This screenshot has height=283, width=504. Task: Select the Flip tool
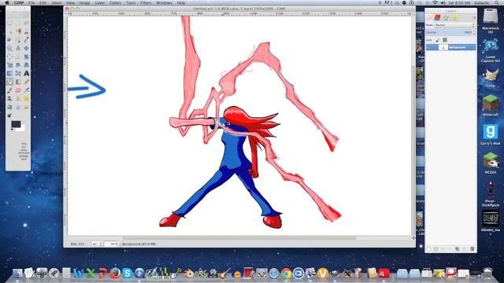coord(10,73)
